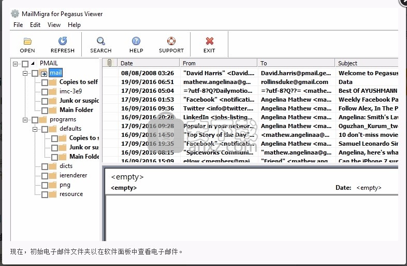The width and height of the screenshot is (407, 266).
Task: Click the OPEN folder toolbar icon
Action: point(27,41)
